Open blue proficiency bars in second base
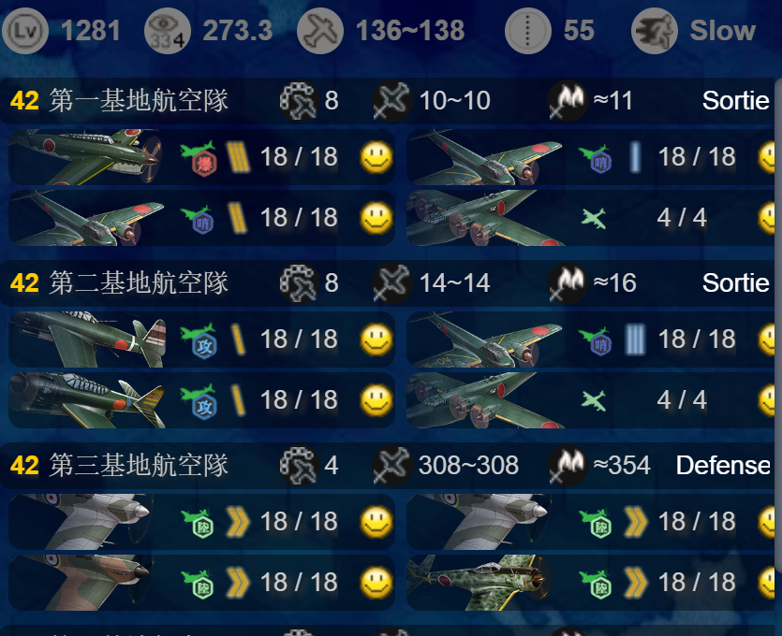 [635, 340]
